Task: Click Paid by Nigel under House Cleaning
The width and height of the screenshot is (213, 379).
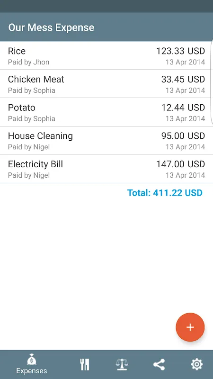Action: click(29, 147)
